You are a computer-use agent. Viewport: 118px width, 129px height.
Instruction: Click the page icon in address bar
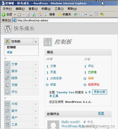[15, 20]
